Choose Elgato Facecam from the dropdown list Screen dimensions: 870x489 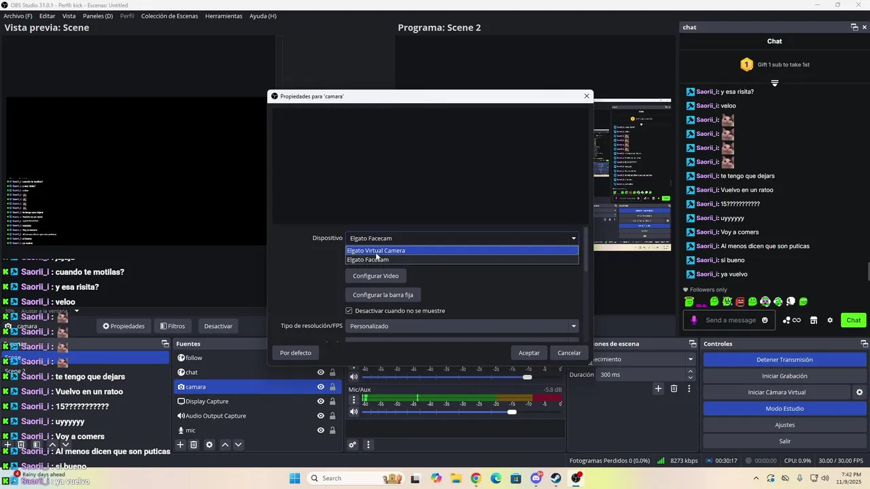point(462,259)
